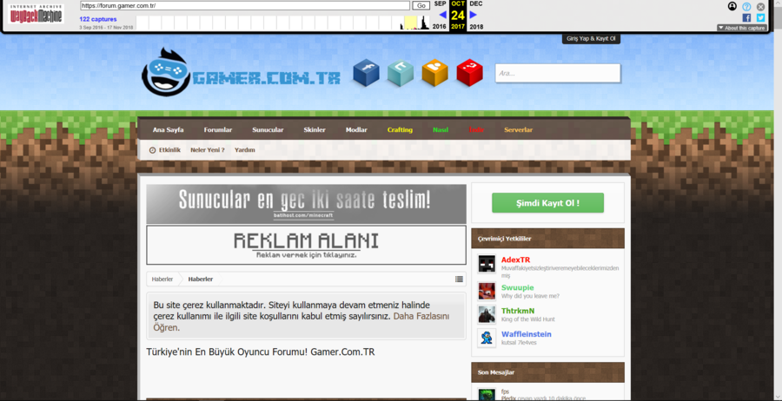The height and width of the screenshot is (401, 782).
Task: Click the first Haberler breadcrumb
Action: 162,279
